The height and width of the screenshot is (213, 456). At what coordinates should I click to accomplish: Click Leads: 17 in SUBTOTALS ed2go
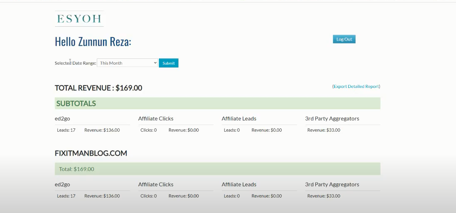click(x=66, y=130)
